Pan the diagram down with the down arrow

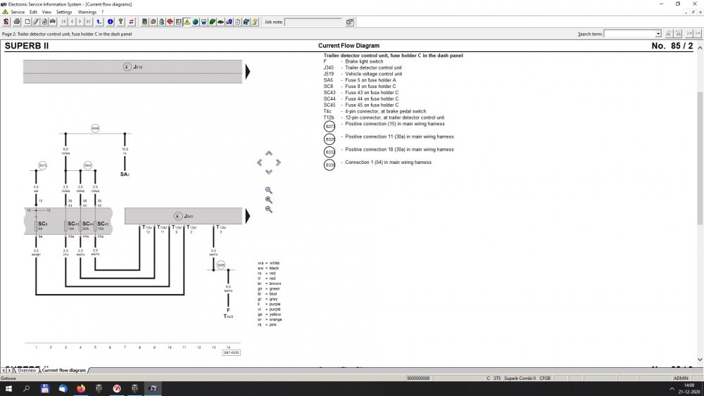coord(268,172)
